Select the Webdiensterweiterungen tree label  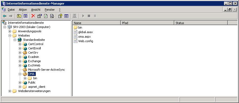coord(34,91)
